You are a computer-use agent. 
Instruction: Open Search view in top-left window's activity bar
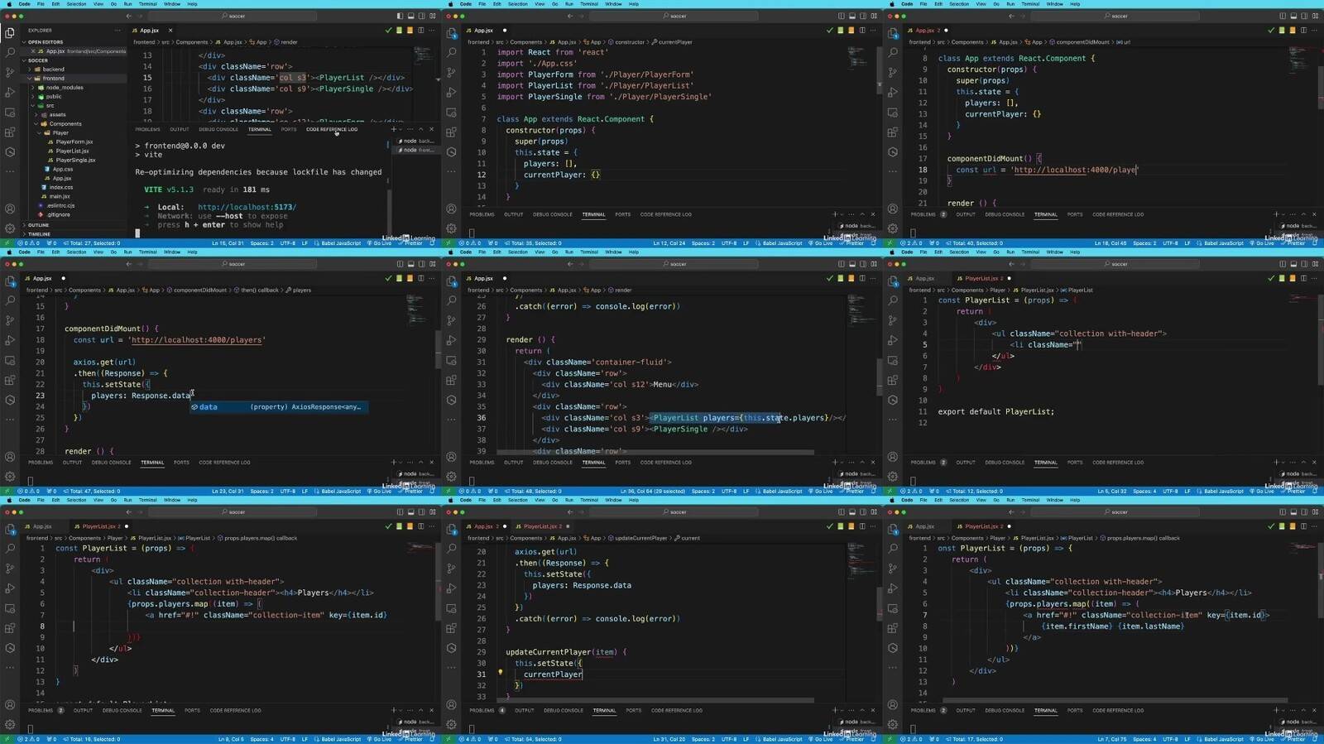pyautogui.click(x=10, y=52)
